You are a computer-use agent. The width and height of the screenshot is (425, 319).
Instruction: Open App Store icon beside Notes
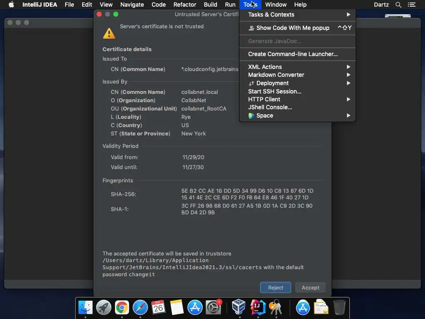(x=195, y=307)
